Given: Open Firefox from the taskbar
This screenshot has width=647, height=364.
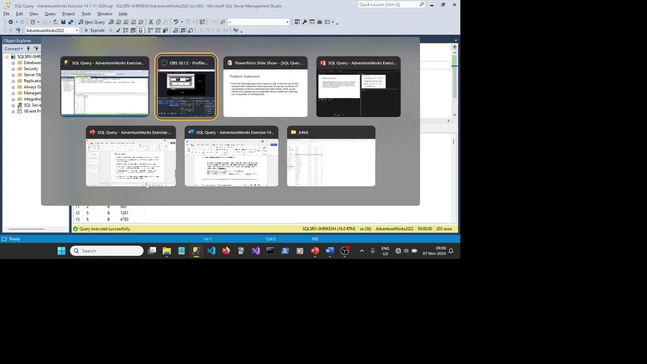Looking at the screenshot, I should (226, 251).
